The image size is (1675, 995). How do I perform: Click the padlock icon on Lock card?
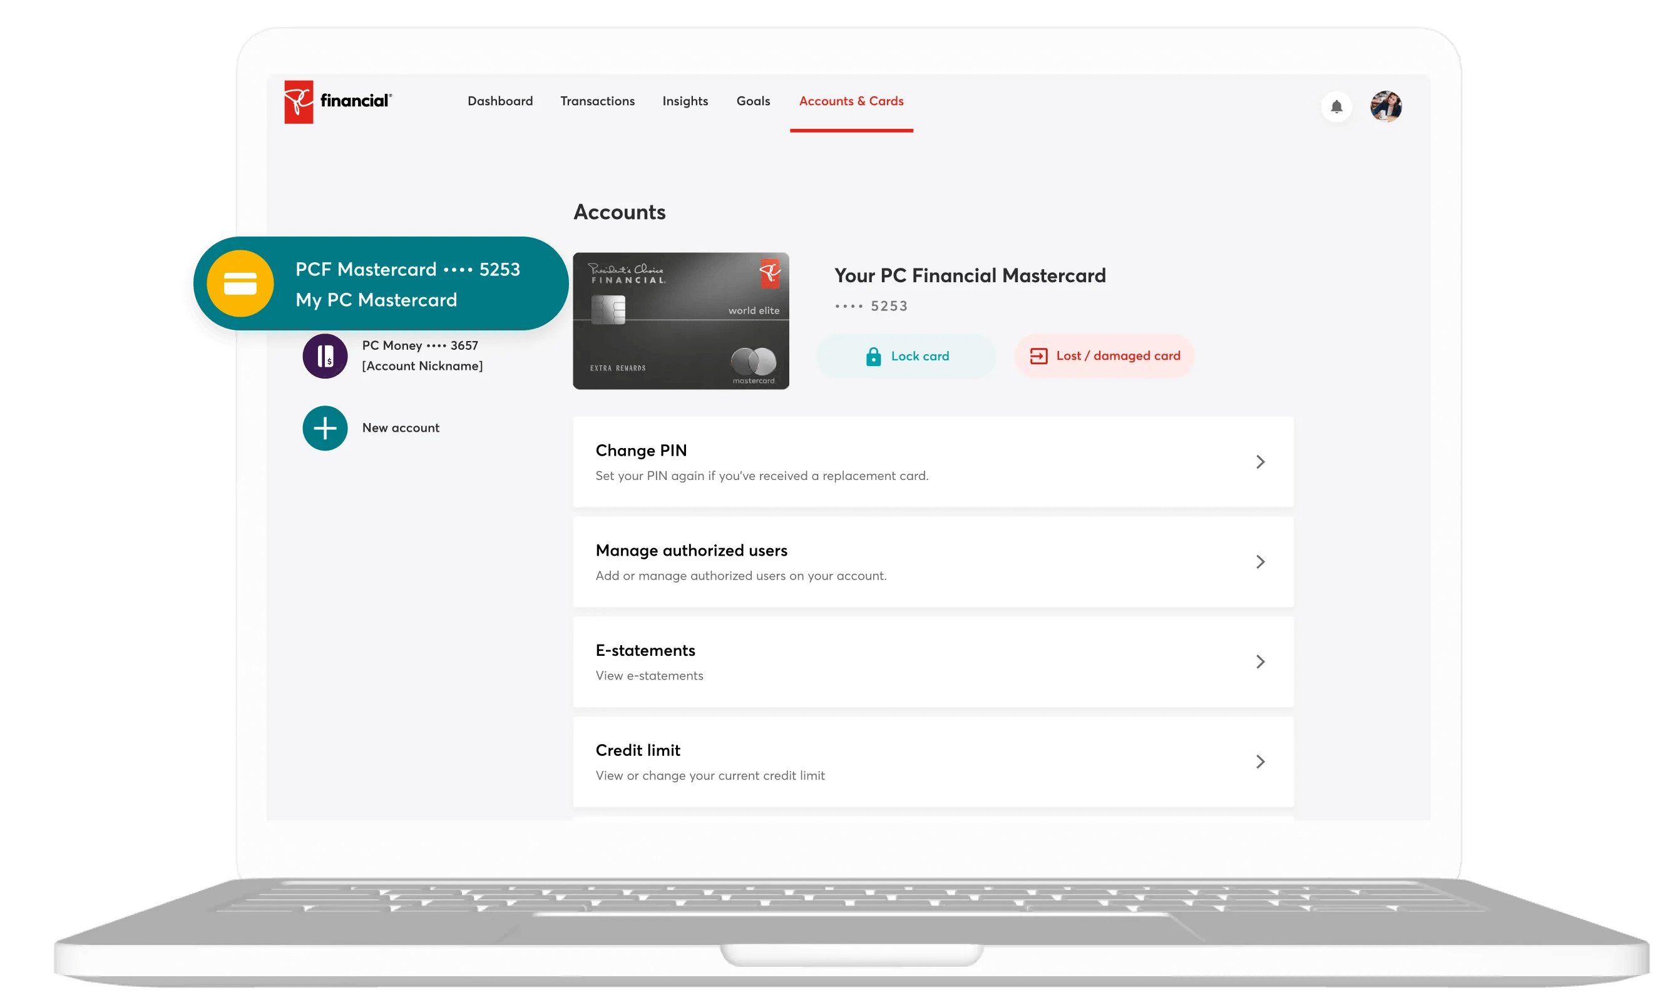[873, 357]
